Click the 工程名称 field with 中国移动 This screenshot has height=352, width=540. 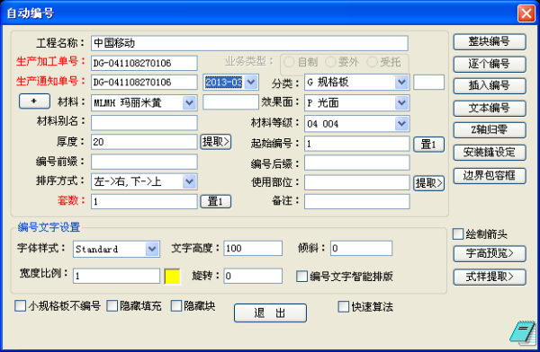click(x=249, y=43)
